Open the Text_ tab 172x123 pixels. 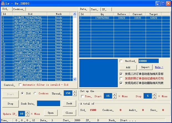point(95,9)
